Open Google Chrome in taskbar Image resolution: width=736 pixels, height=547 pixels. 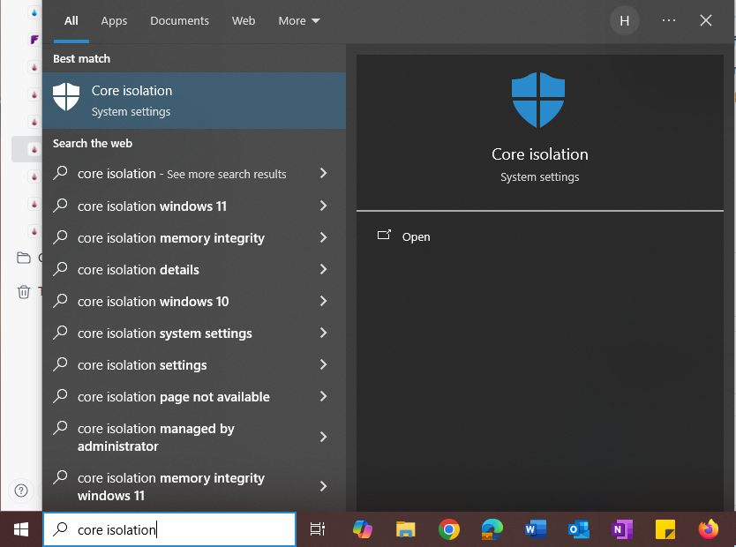pos(449,529)
